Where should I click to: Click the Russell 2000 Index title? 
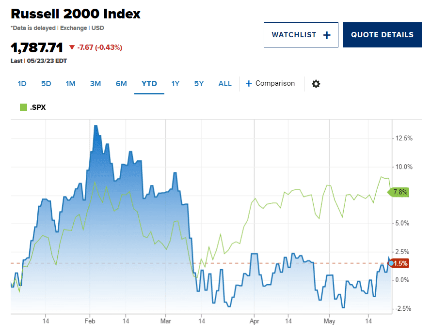tap(76, 14)
